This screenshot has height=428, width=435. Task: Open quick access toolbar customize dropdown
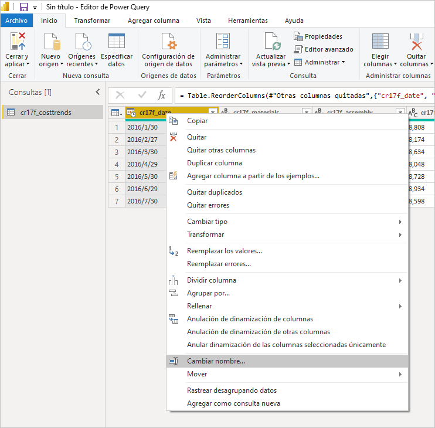(x=35, y=8)
